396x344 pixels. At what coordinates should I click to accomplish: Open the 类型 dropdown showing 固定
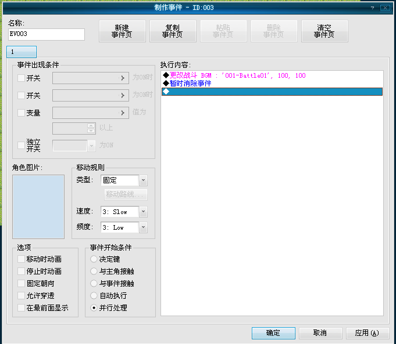pyautogui.click(x=143, y=180)
